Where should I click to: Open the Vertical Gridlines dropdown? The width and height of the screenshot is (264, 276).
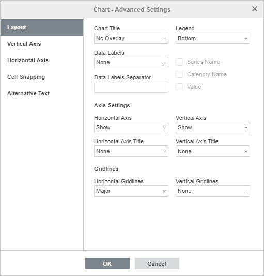coord(213,191)
